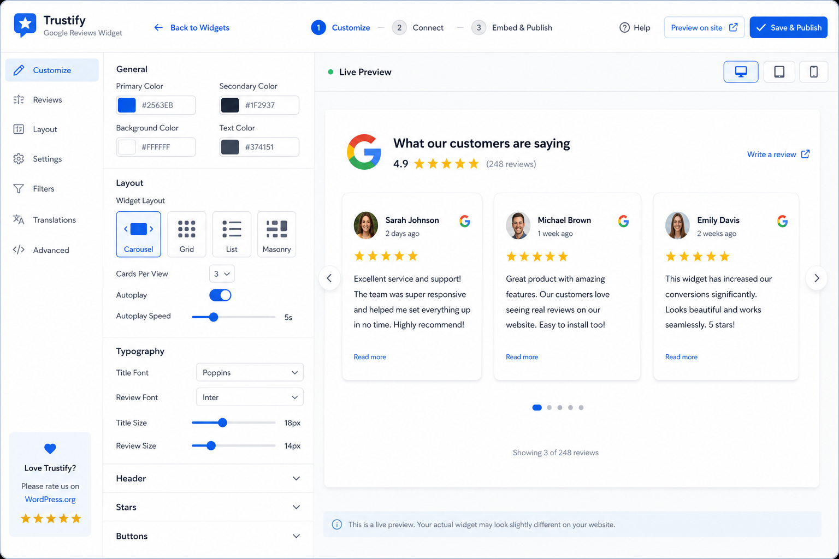Click the Reviews sidebar icon
Viewport: 839px width, 559px height.
(19, 99)
